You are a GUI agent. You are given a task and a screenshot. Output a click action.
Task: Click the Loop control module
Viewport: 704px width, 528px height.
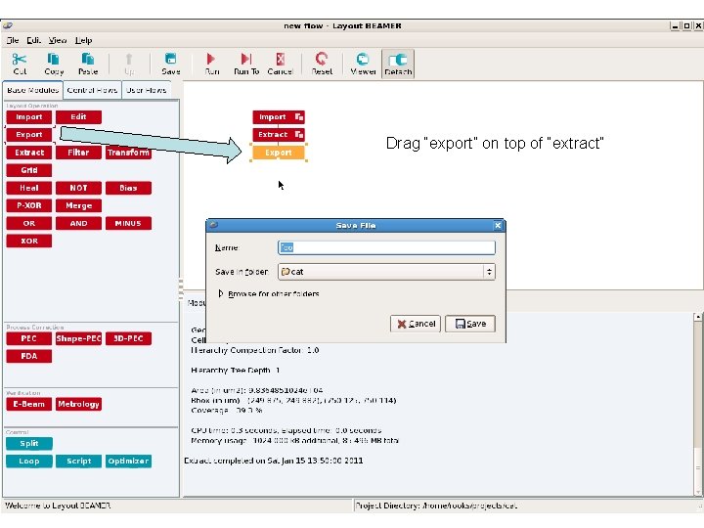click(29, 462)
